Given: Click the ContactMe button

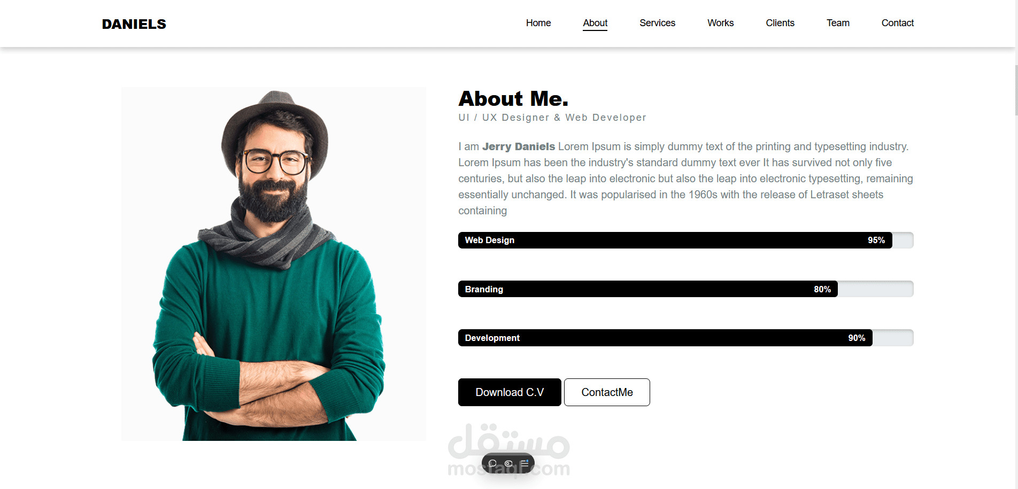Looking at the screenshot, I should 607,392.
